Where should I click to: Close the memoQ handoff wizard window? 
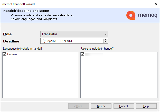click(x=156, y=4)
